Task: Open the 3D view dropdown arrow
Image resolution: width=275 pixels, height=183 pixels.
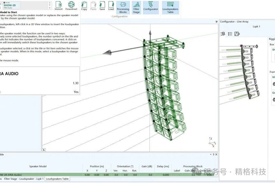Action: pyautogui.click(x=216, y=22)
